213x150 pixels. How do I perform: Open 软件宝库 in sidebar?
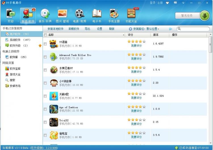point(22,69)
